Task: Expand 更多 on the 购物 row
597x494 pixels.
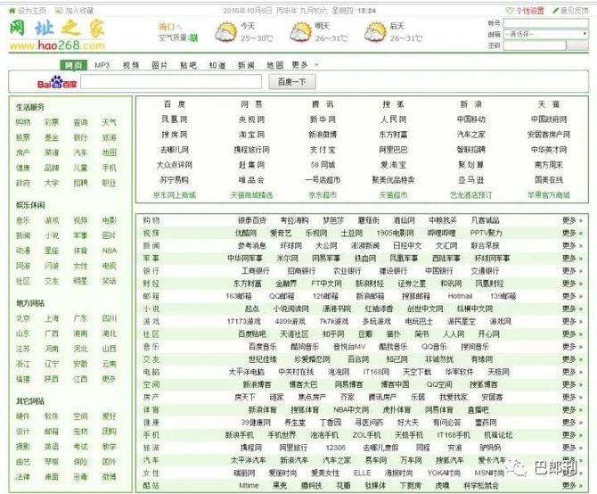Action: [x=572, y=220]
